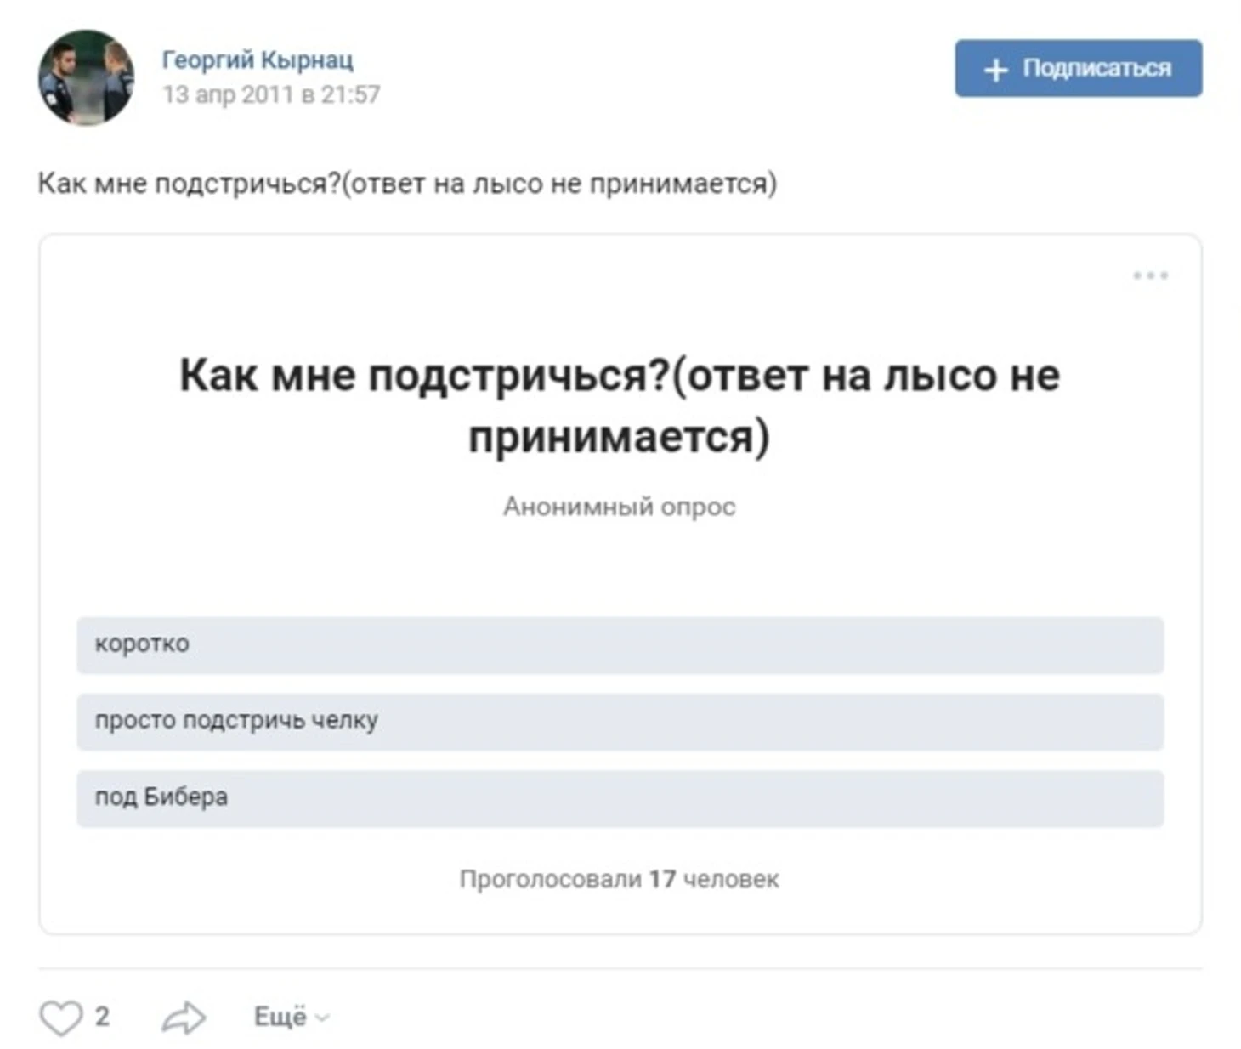Click the post text above the poll card
Image resolution: width=1241 pixels, height=1049 pixels.
407,184
